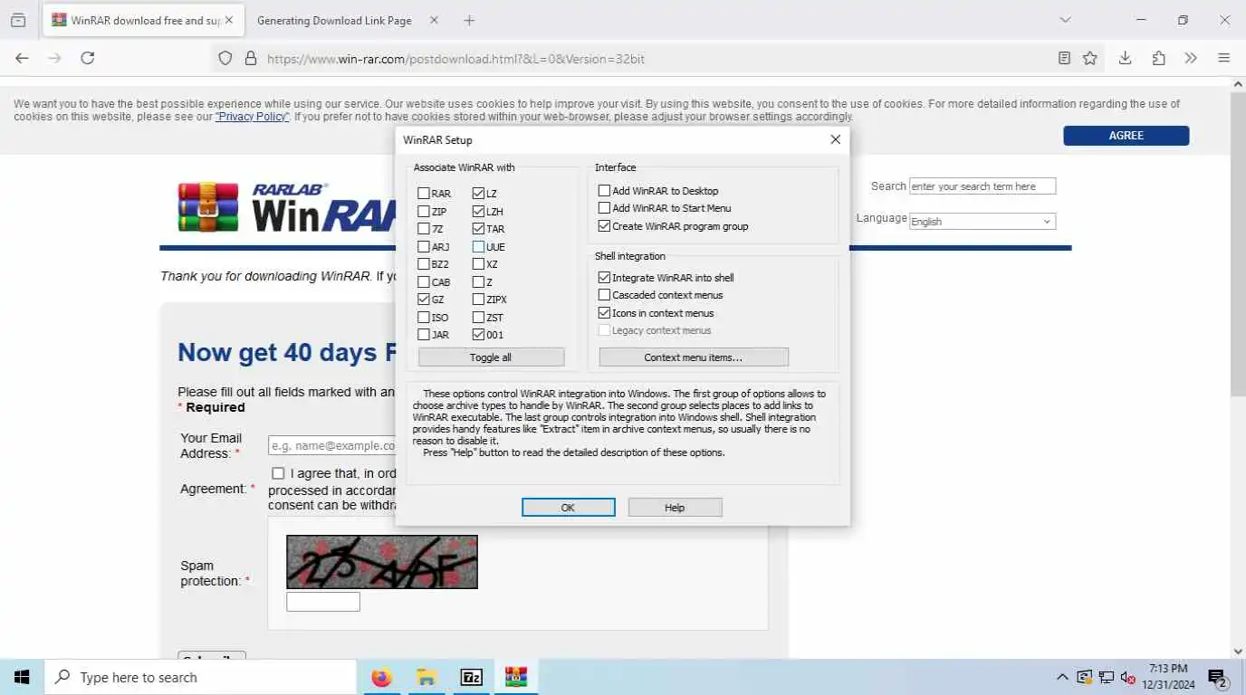1246x695 pixels.
Task: Click the spam protection code field
Action: coord(323,602)
